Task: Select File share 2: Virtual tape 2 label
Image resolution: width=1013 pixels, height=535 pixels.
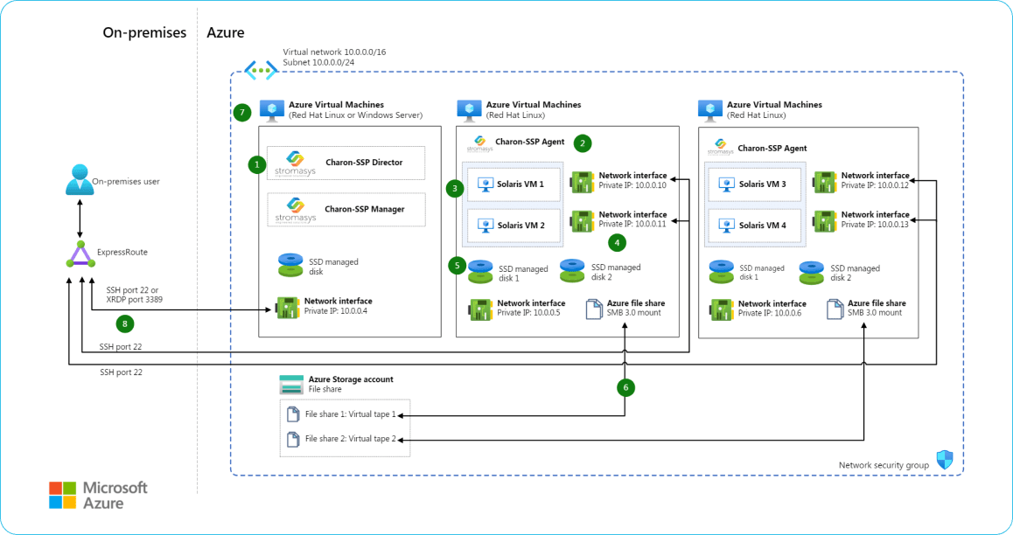Action: [x=350, y=439]
